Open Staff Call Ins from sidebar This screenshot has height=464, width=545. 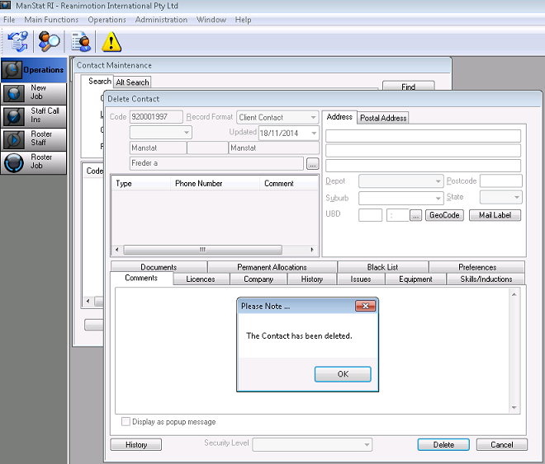pyautogui.click(x=34, y=115)
